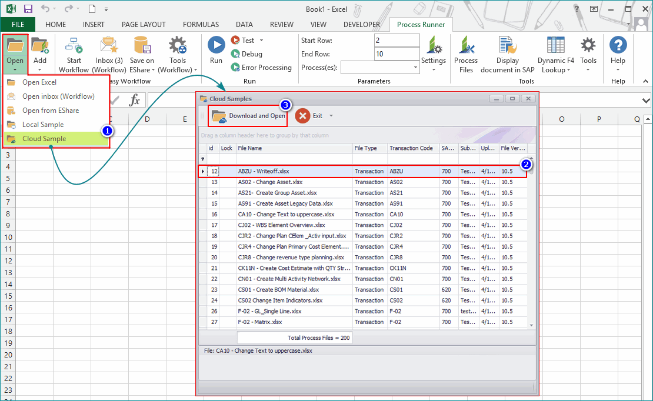Click the Help question mark icon
653x401 pixels.
tap(618, 46)
